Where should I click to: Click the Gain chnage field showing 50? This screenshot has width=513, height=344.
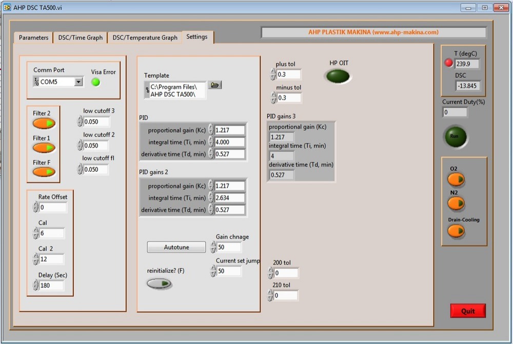click(x=229, y=247)
